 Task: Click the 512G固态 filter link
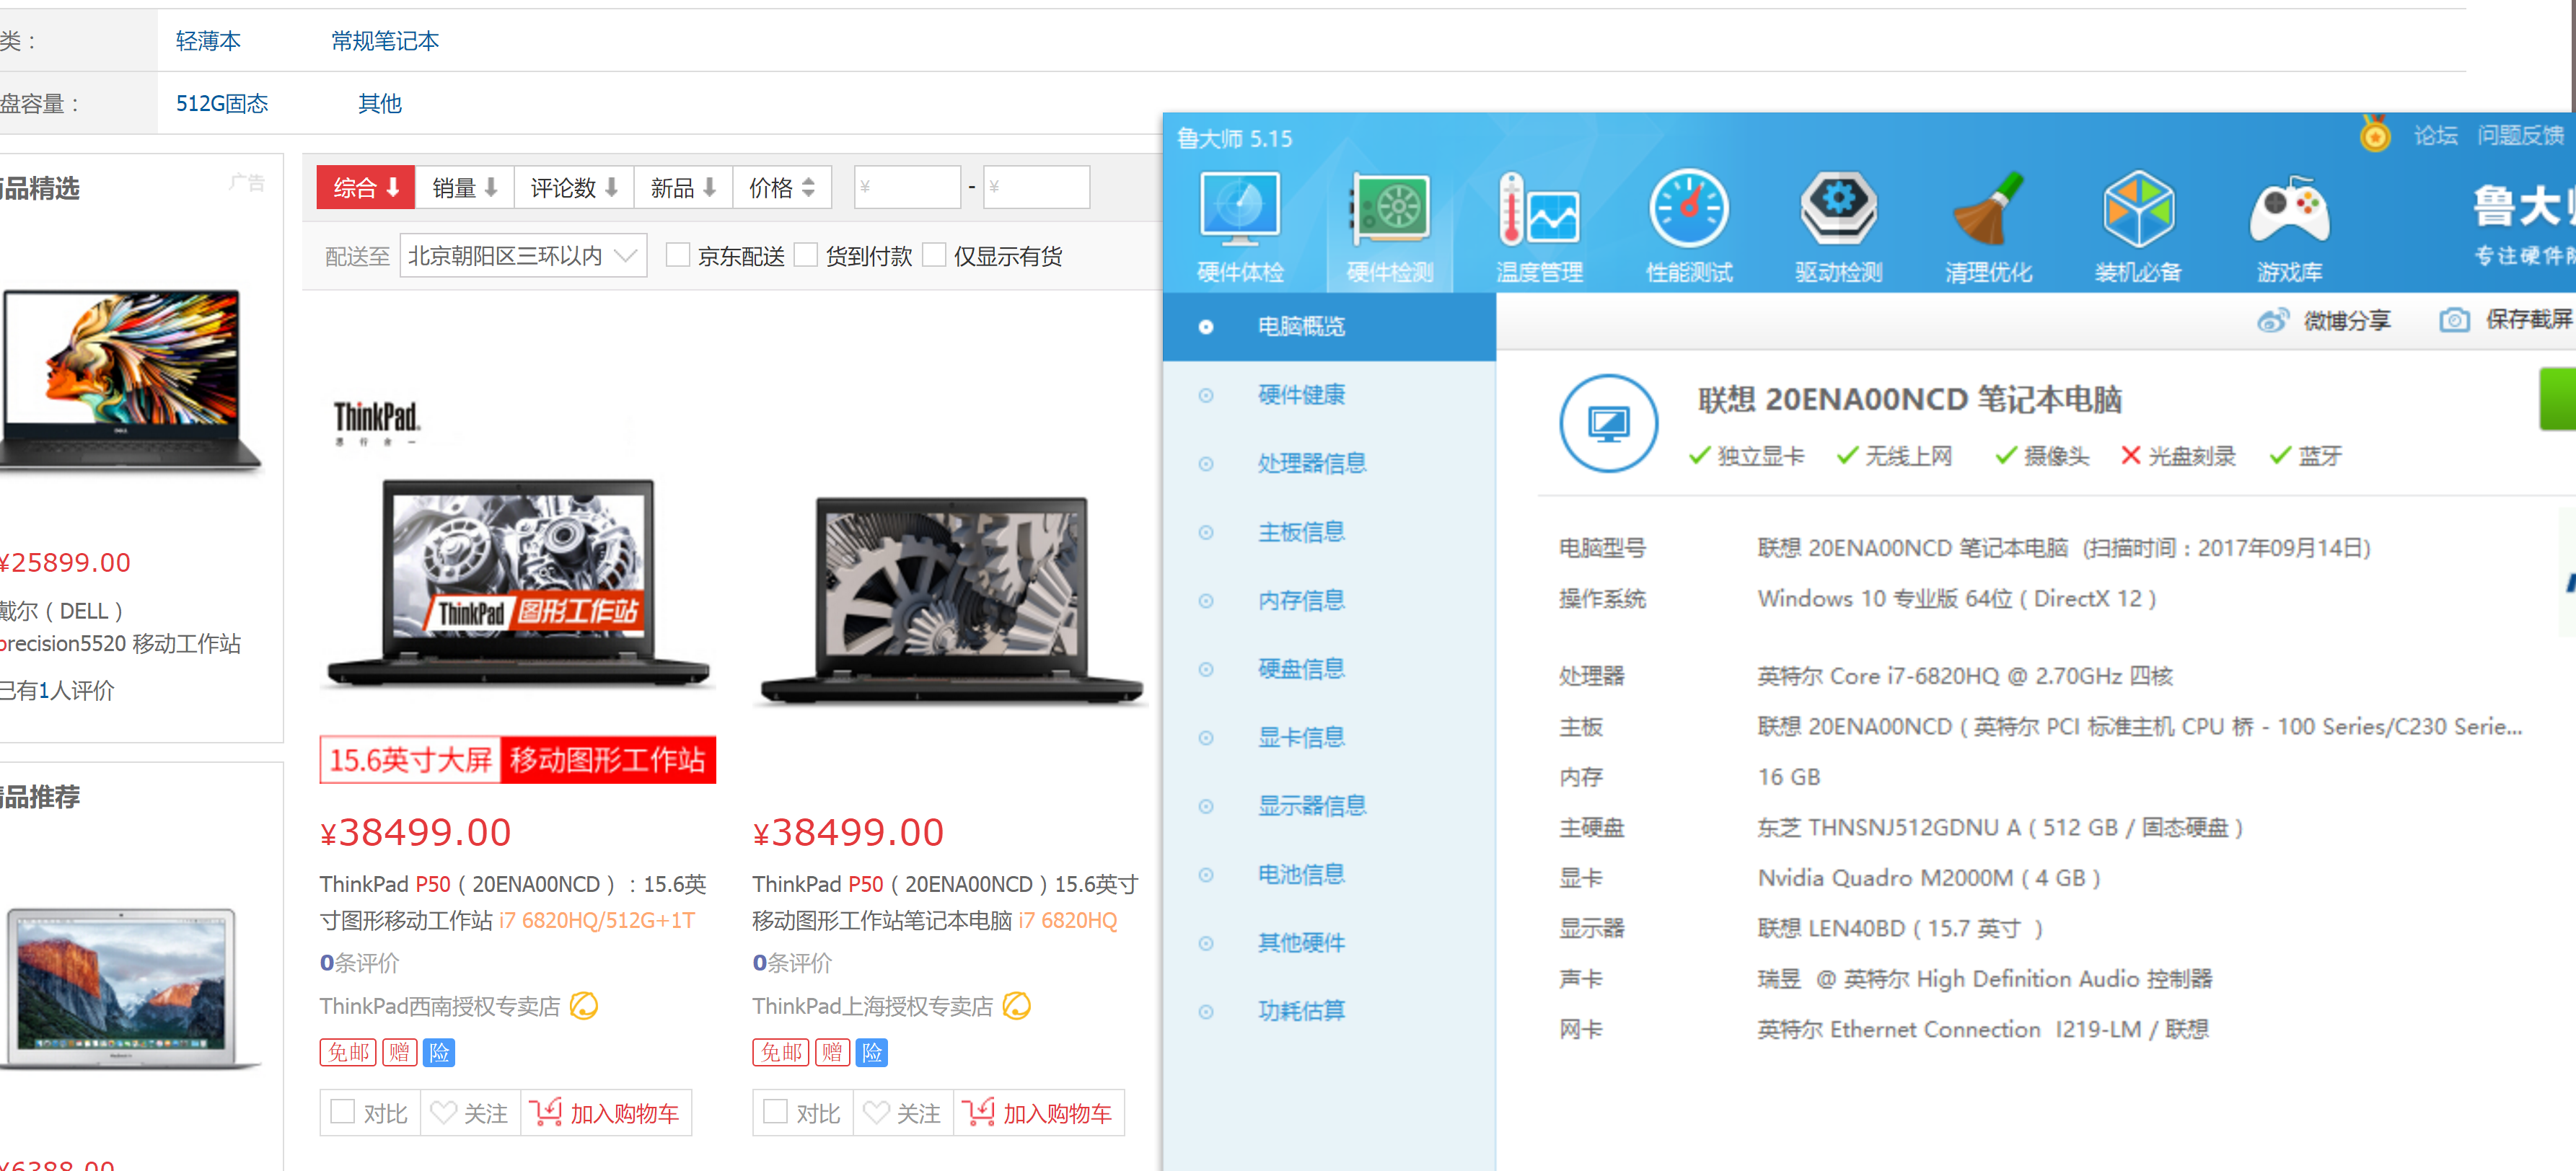pos(222,103)
